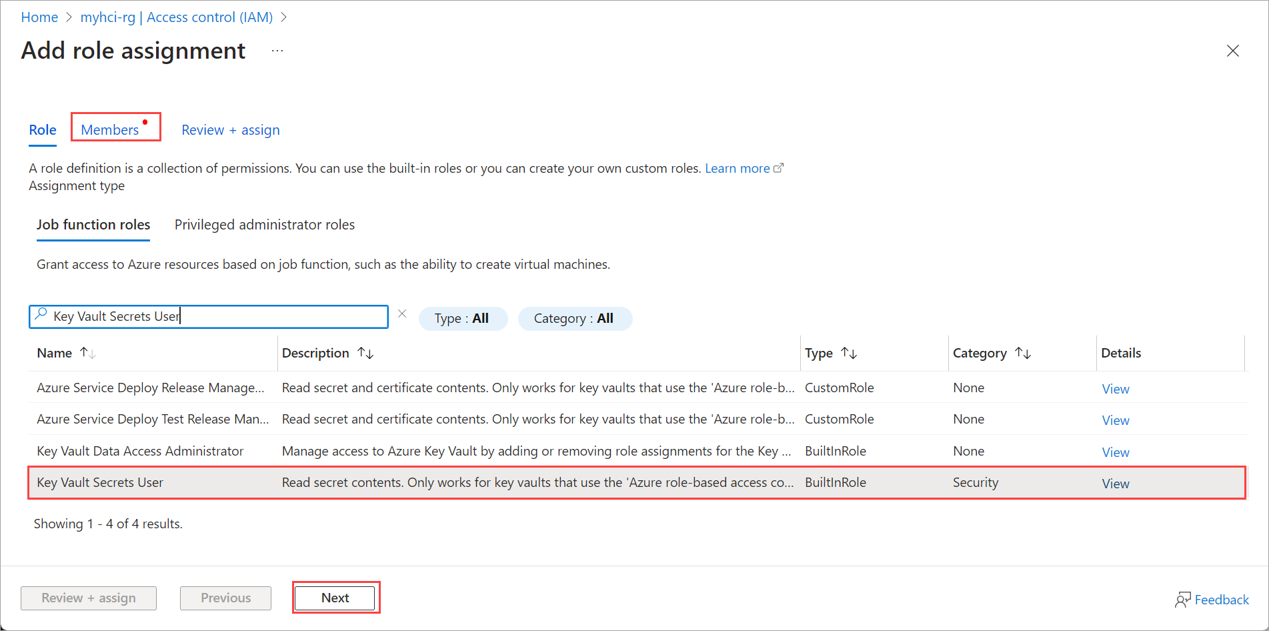Go to Home in the breadcrumb
1269x631 pixels.
[39, 17]
